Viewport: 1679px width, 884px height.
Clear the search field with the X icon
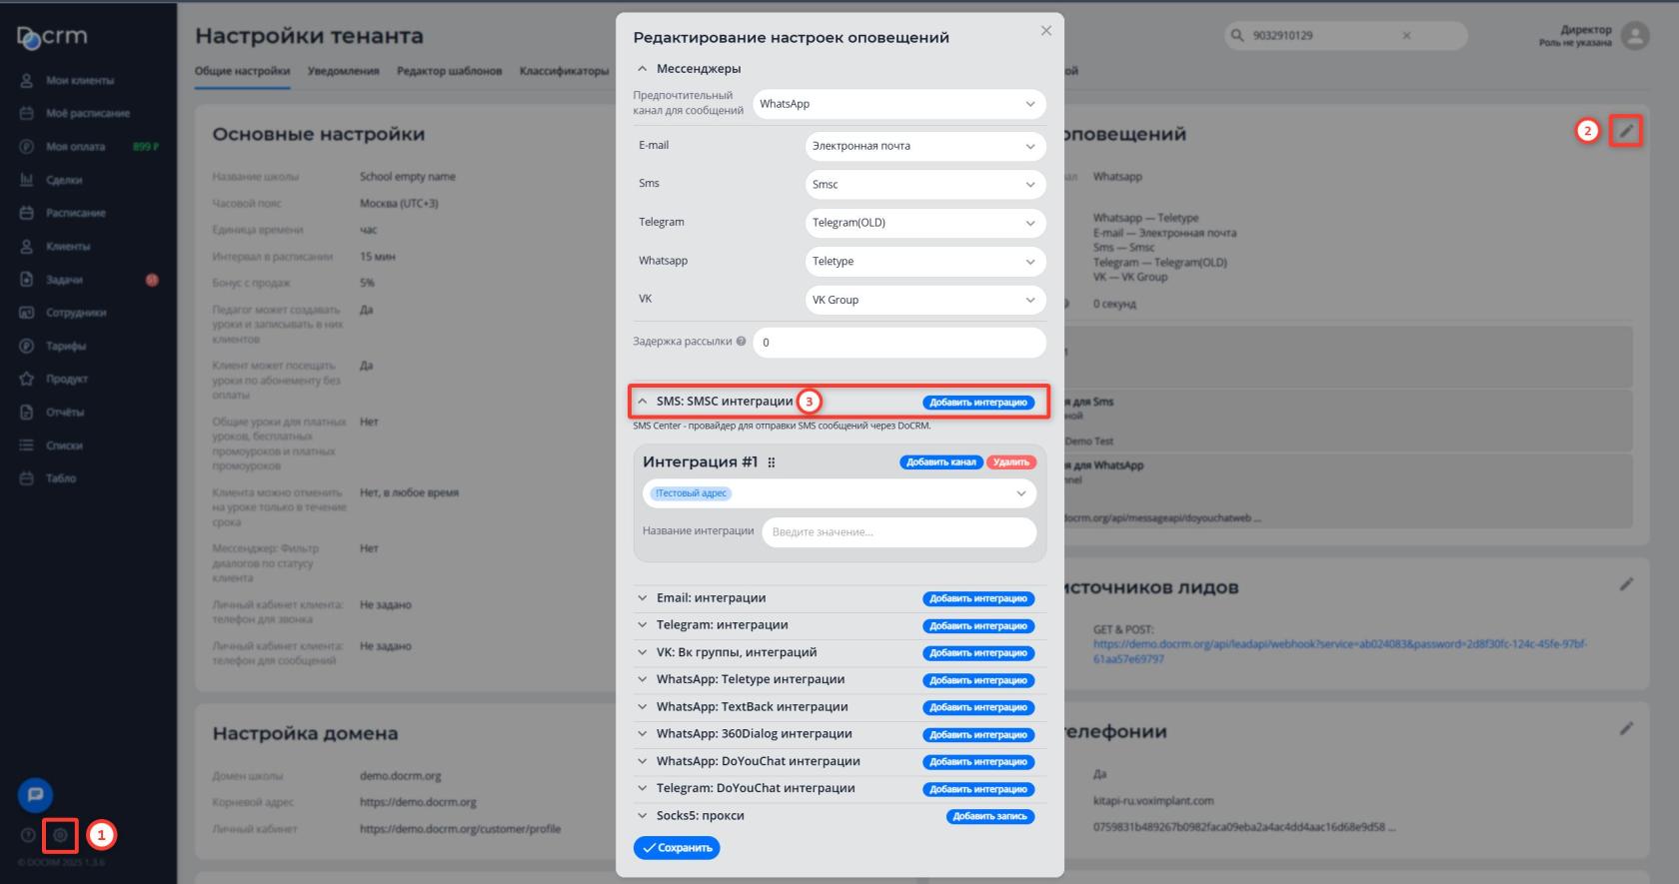click(x=1406, y=36)
